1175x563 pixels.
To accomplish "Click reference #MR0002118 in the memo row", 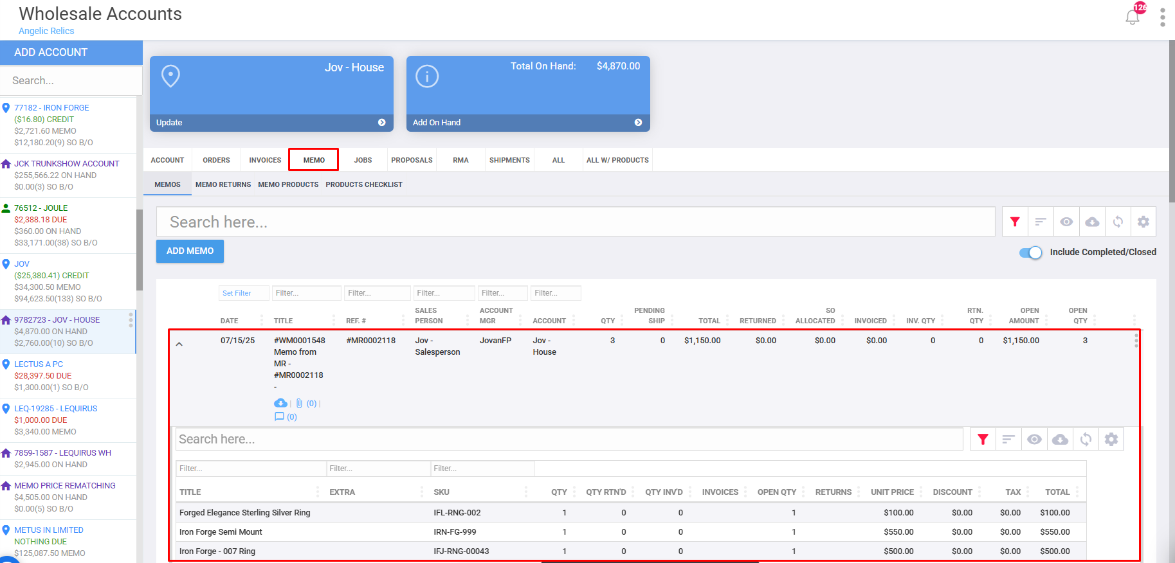I will tap(371, 341).
